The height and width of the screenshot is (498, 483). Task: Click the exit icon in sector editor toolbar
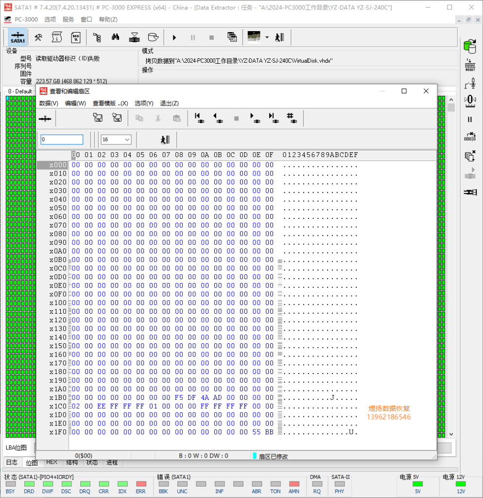[165, 140]
